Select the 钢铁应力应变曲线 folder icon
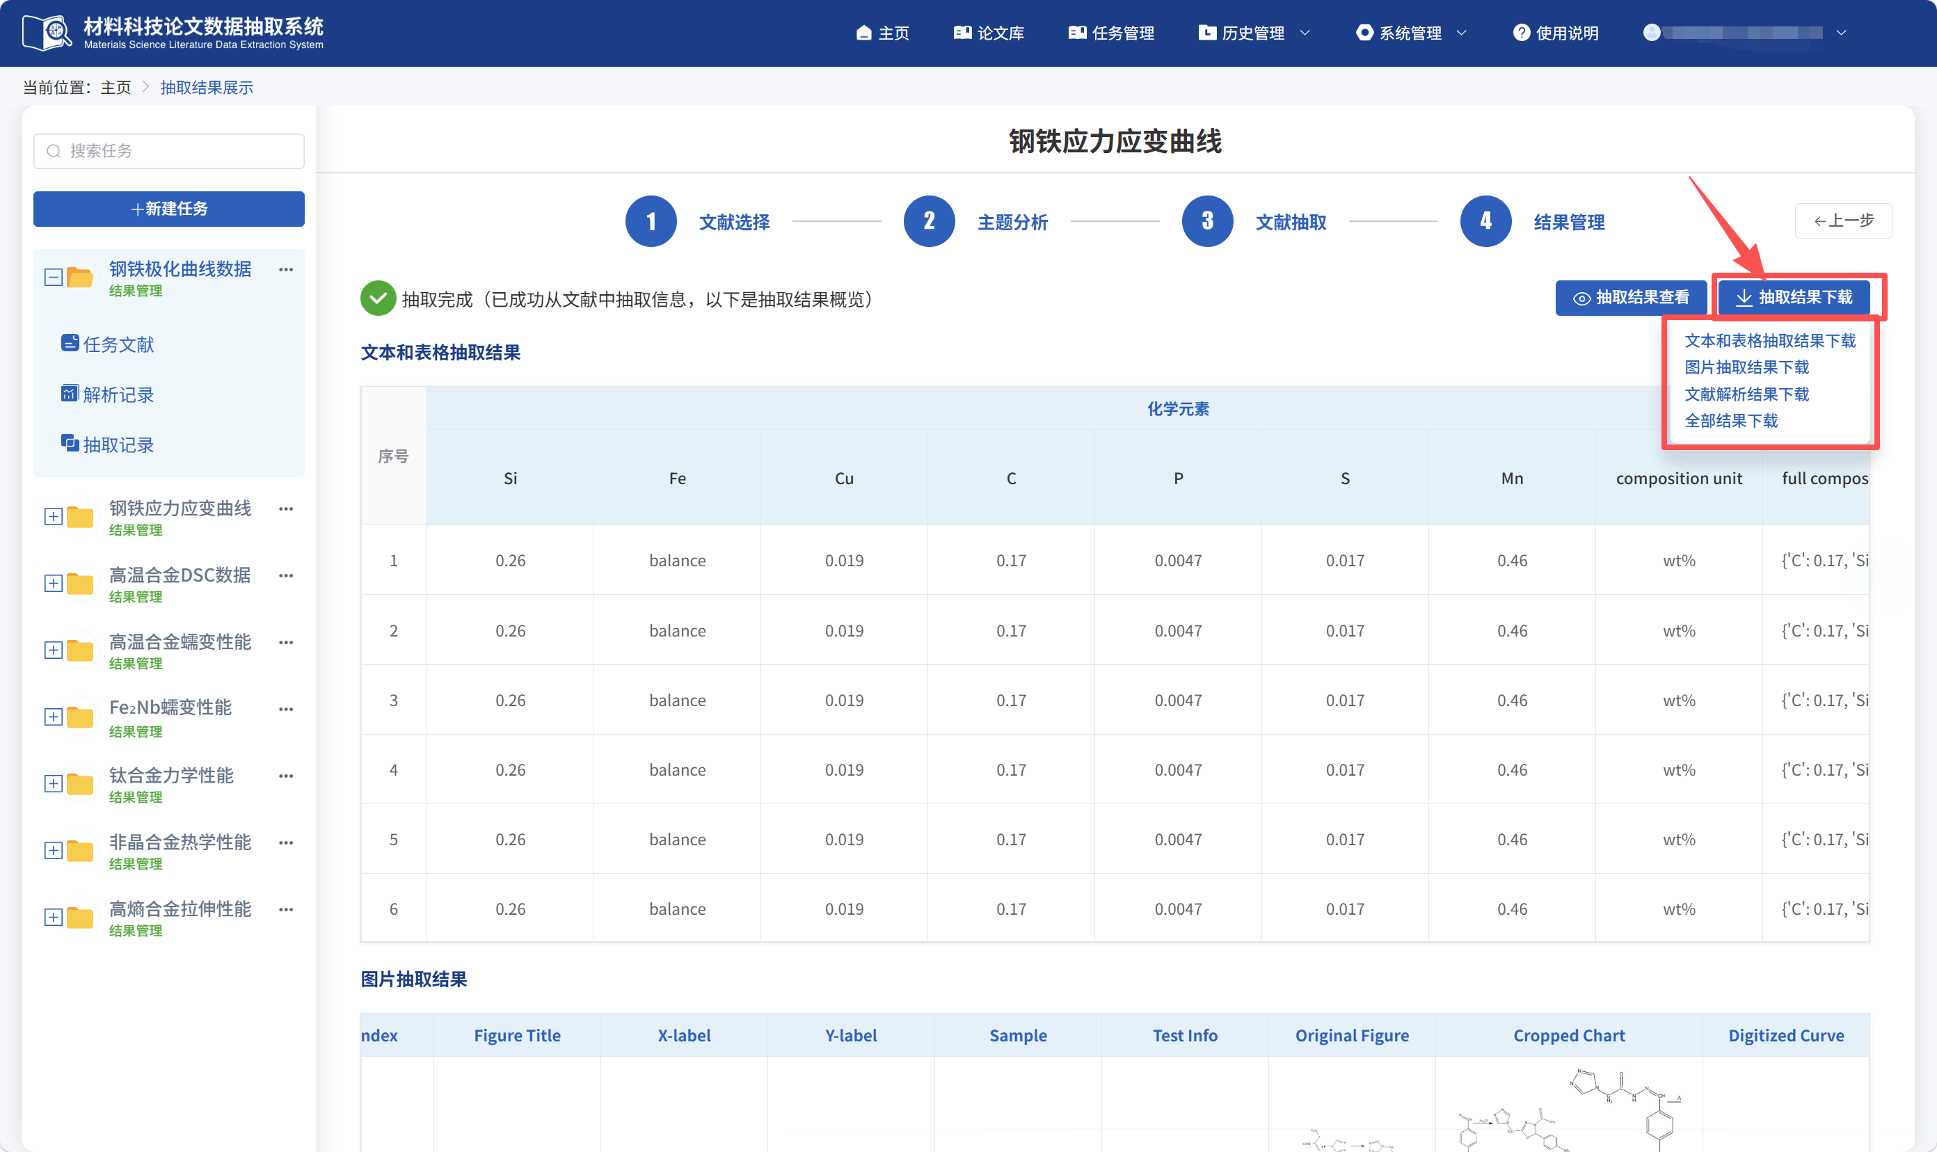This screenshot has height=1152, width=1937. tap(80, 516)
